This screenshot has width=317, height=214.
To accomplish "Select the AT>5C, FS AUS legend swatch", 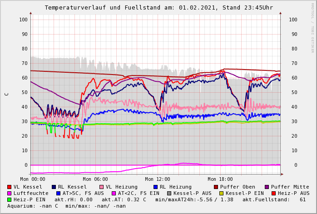I will point(59,193).
